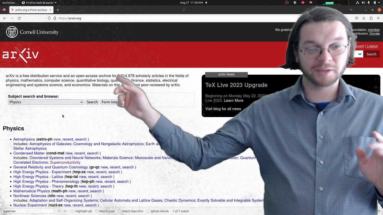Screen dimensions: 383x215
Task: Close the find bar
Action: (379, 211)
